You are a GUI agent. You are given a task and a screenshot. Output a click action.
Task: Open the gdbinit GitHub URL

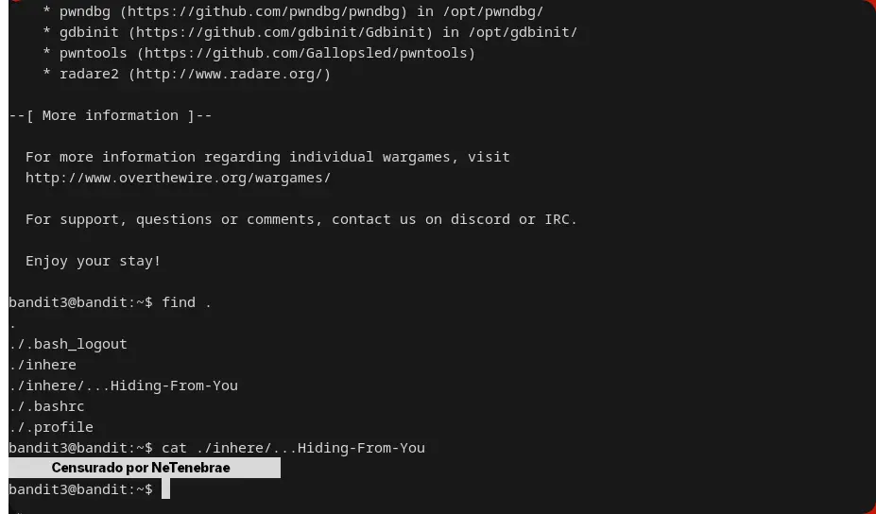[281, 32]
